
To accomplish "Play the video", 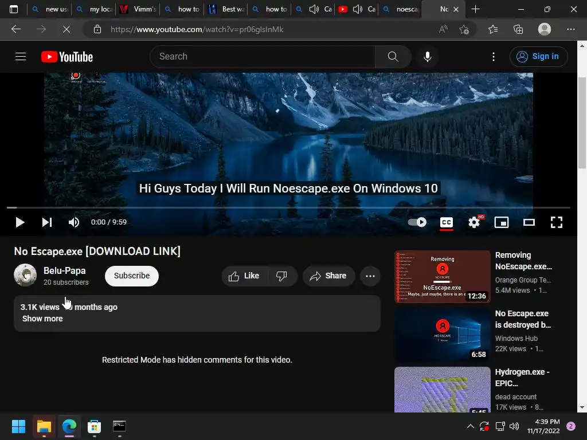I will click(20, 222).
